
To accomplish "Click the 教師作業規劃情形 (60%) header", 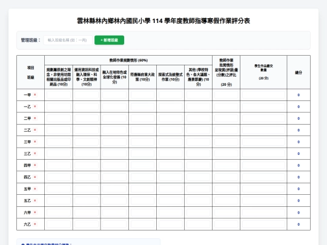I will (x=128, y=60).
